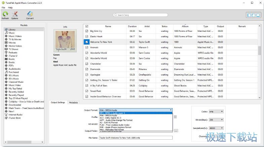Viewport: 264px width, 147px height.
Task: Click the small Profile side button
Action: coord(175,117)
